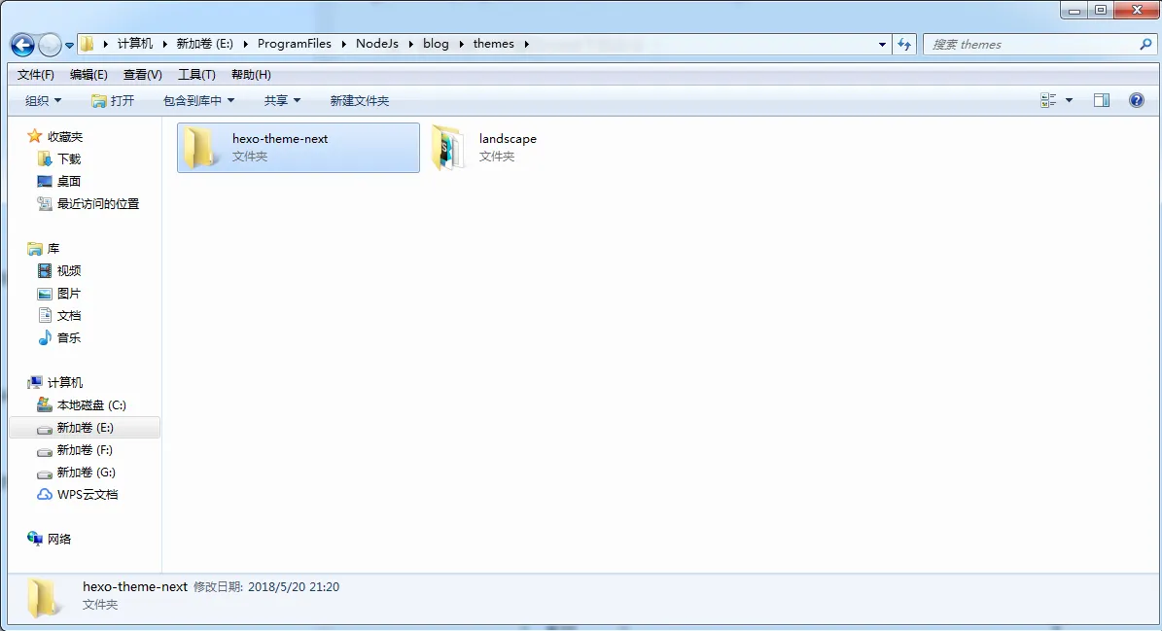Screen dimensions: 1162x631
Task: Open 新加卷 (F:) drive
Action: pos(85,450)
